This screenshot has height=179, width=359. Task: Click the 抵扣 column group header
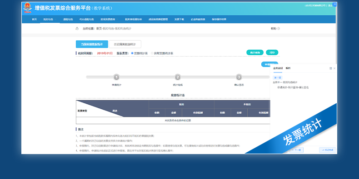point(181,104)
